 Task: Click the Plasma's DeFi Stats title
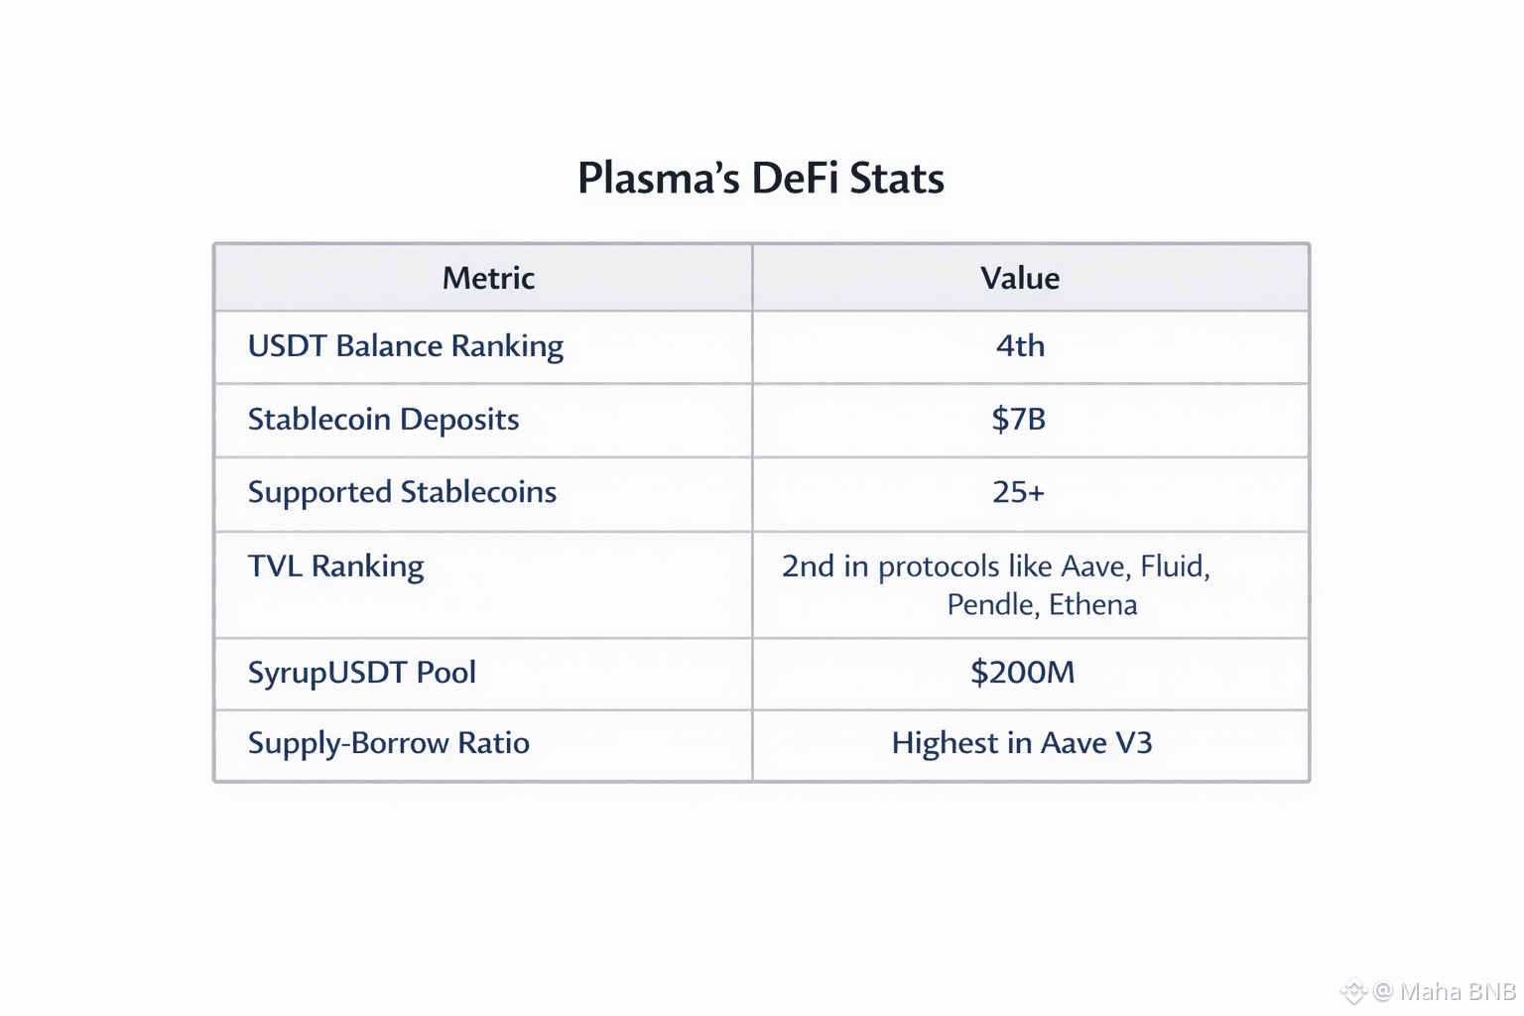(x=761, y=179)
